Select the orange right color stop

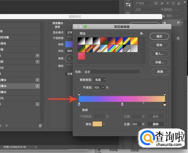point(165,104)
